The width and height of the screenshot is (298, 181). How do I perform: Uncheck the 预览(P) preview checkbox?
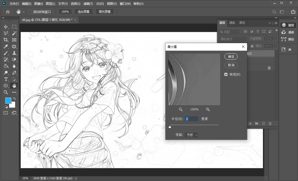(226, 74)
